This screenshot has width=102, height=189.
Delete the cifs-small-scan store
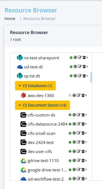[83, 133]
